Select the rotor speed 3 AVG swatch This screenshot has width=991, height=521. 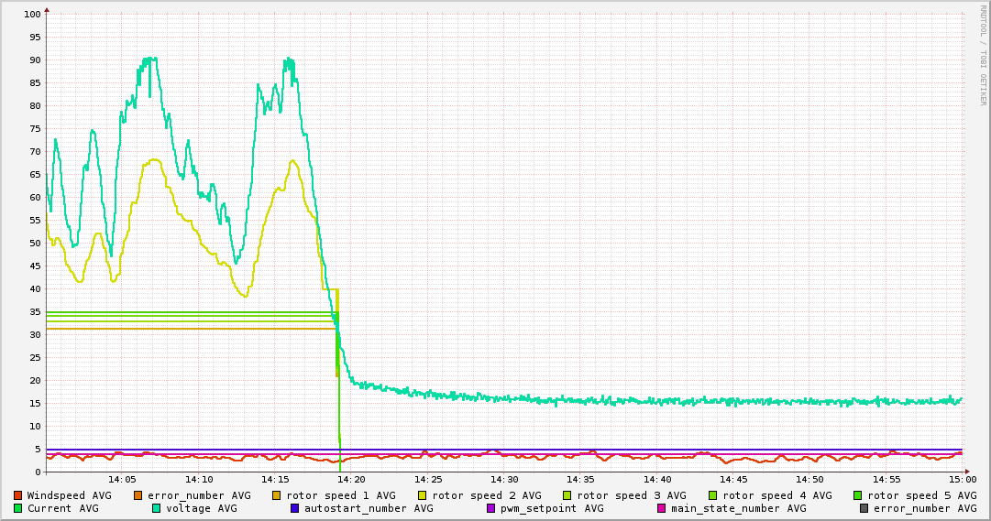tap(568, 495)
